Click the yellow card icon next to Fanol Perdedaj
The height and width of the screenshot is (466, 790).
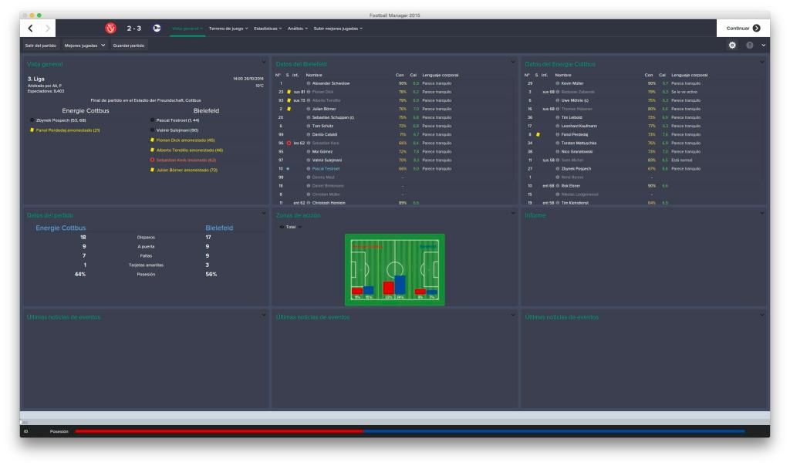click(x=538, y=134)
